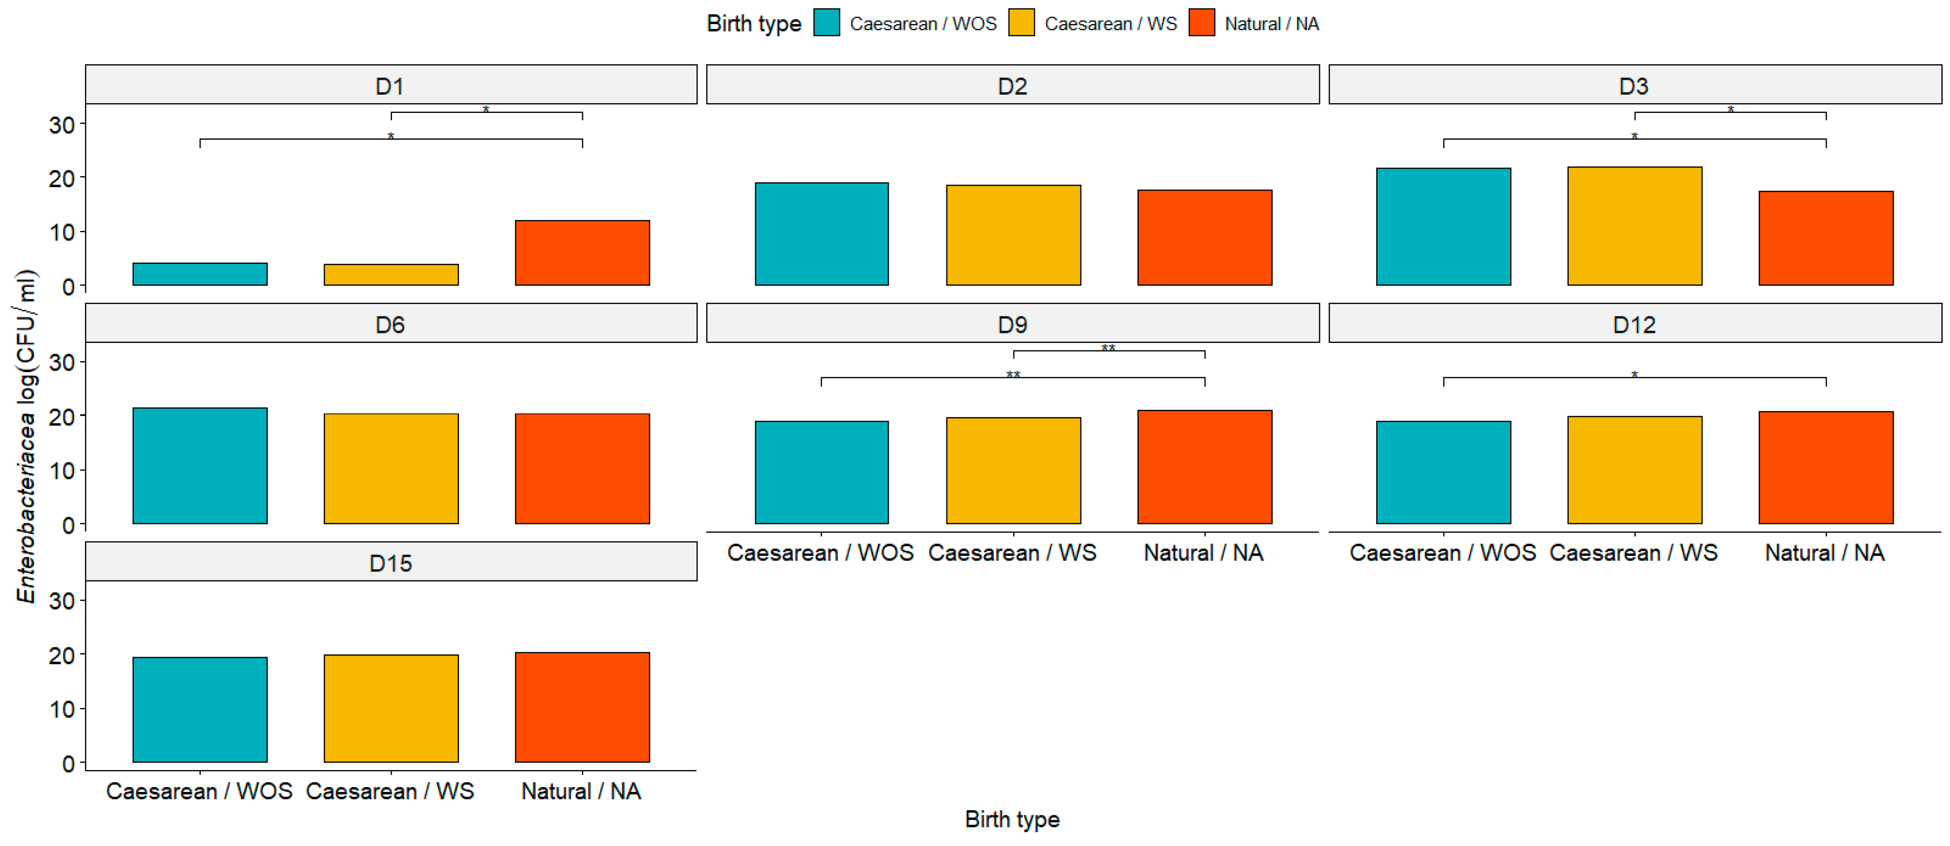Screen dimensions: 1950x846
Task: Click the "Birth type" legend title
Action: coord(753,23)
